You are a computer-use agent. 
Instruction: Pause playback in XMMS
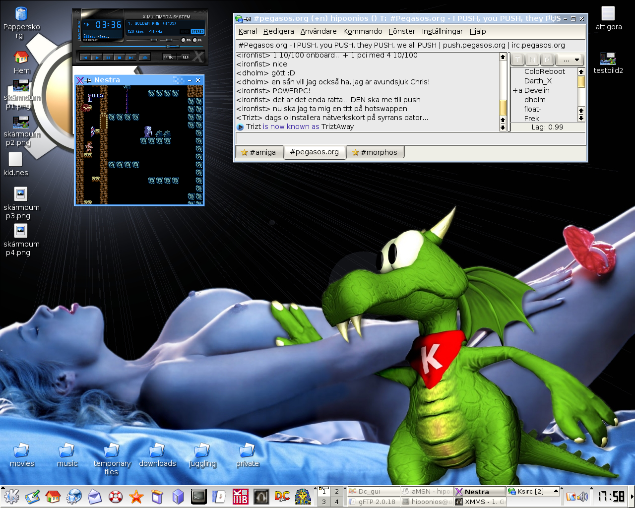pos(108,58)
